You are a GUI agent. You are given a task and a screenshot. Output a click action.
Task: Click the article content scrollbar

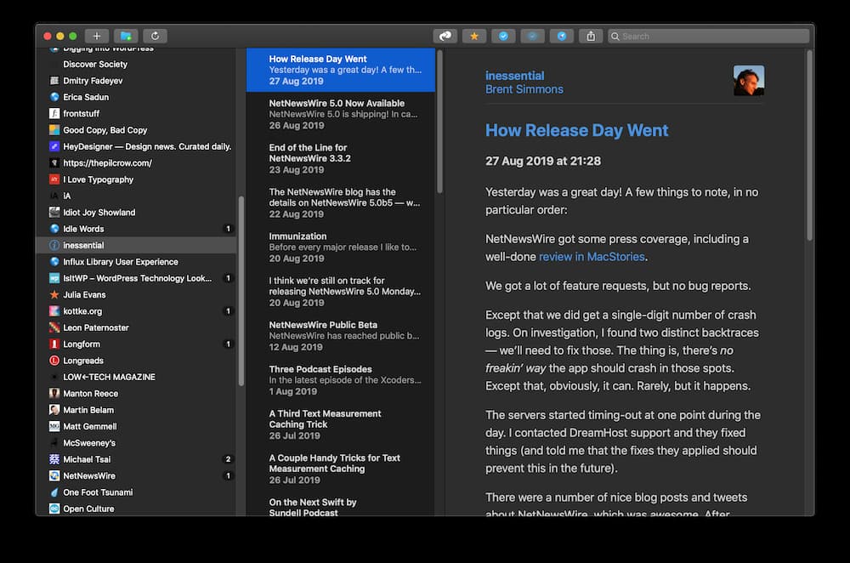(809, 145)
